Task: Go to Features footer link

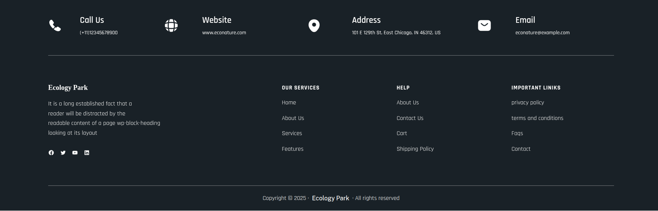Action: coord(292,149)
